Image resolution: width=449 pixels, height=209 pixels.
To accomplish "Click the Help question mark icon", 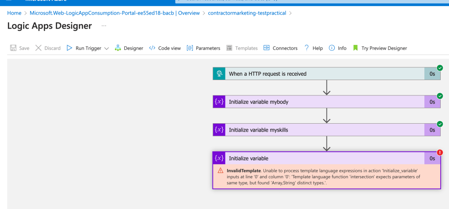I will tap(306, 48).
